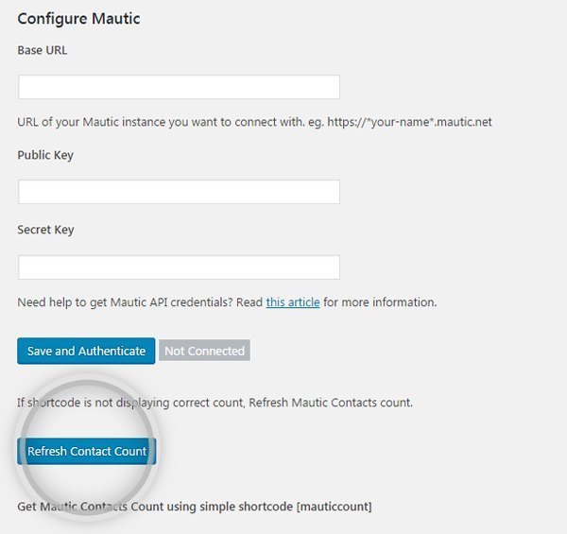Click into the Base URL input field
567x534 pixels.
coord(179,87)
